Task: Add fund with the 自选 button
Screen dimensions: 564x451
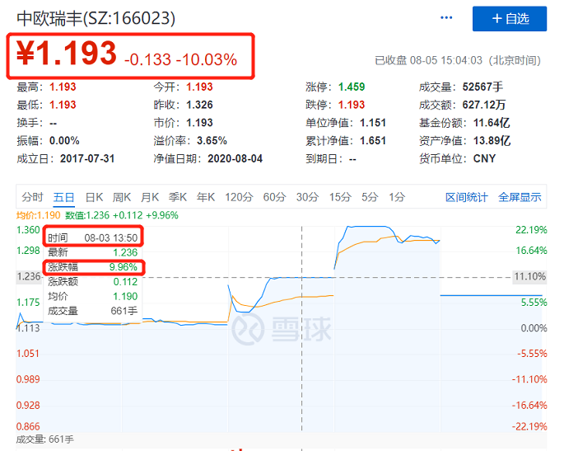Action: (510, 18)
